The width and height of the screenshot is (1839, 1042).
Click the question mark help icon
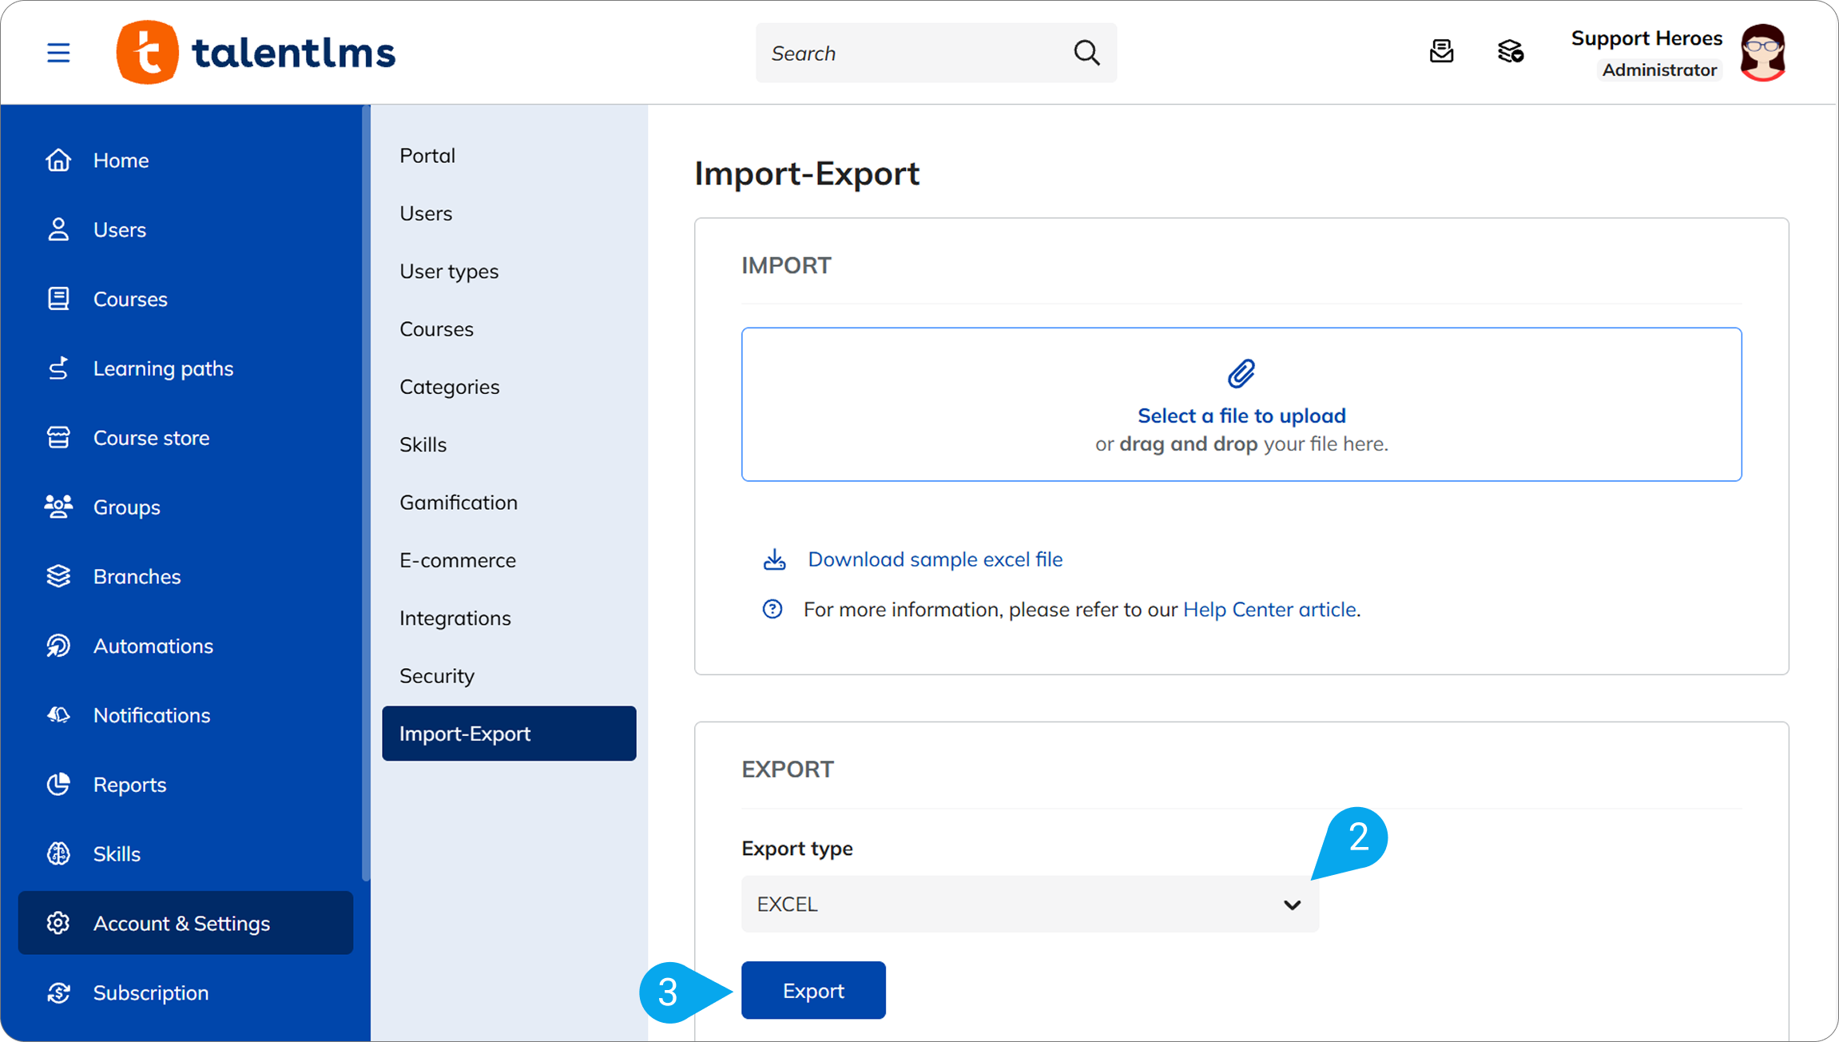point(773,609)
